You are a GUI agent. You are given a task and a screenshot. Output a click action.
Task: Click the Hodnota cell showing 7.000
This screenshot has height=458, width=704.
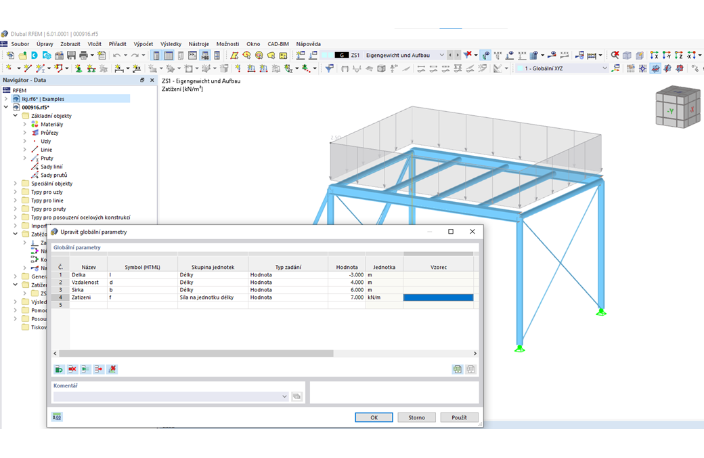click(x=347, y=297)
